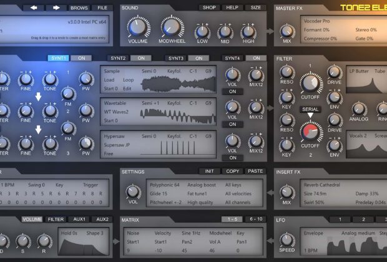Select the AUX1 envelope tab

(79, 220)
